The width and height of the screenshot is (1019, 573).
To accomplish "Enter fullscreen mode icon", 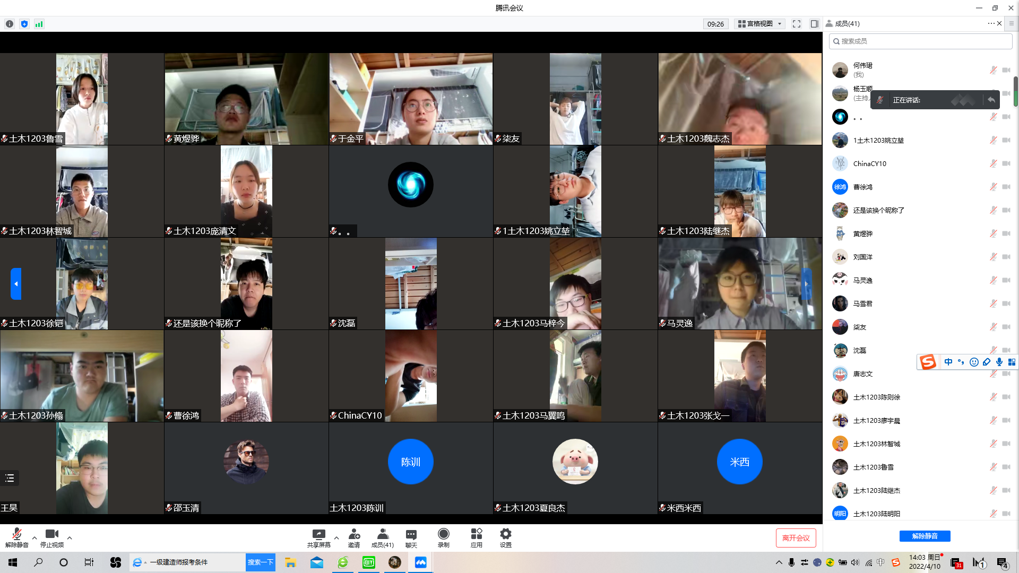I will 796,24.
